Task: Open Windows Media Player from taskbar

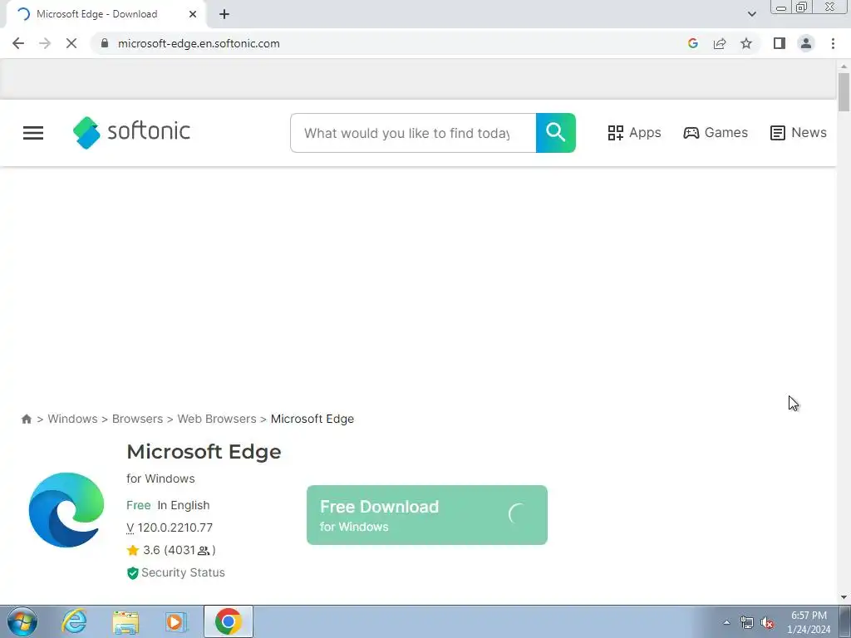Action: click(x=176, y=621)
